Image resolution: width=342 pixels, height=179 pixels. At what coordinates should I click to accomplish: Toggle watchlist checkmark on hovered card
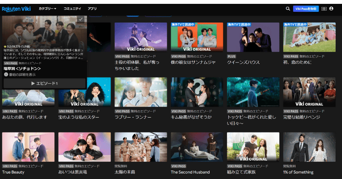click(80, 19)
